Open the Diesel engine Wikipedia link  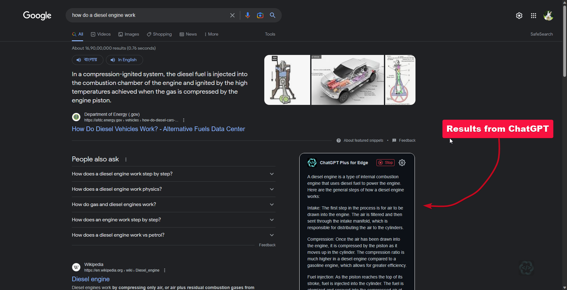pos(91,279)
